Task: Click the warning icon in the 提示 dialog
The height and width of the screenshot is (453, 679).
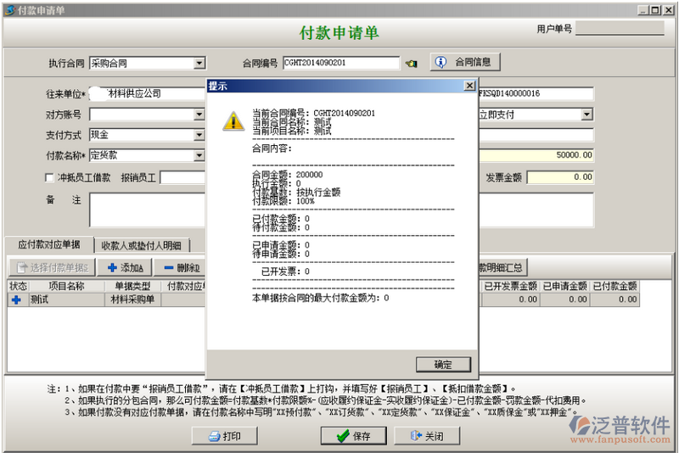Action: (233, 120)
